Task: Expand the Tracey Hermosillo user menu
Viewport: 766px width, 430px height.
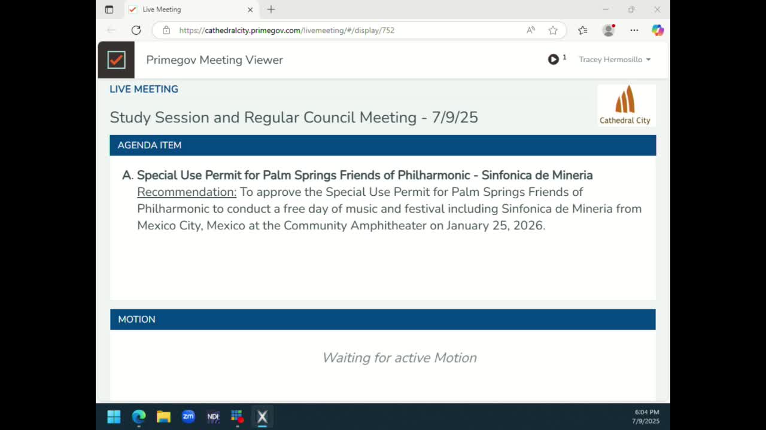Action: [x=615, y=60]
